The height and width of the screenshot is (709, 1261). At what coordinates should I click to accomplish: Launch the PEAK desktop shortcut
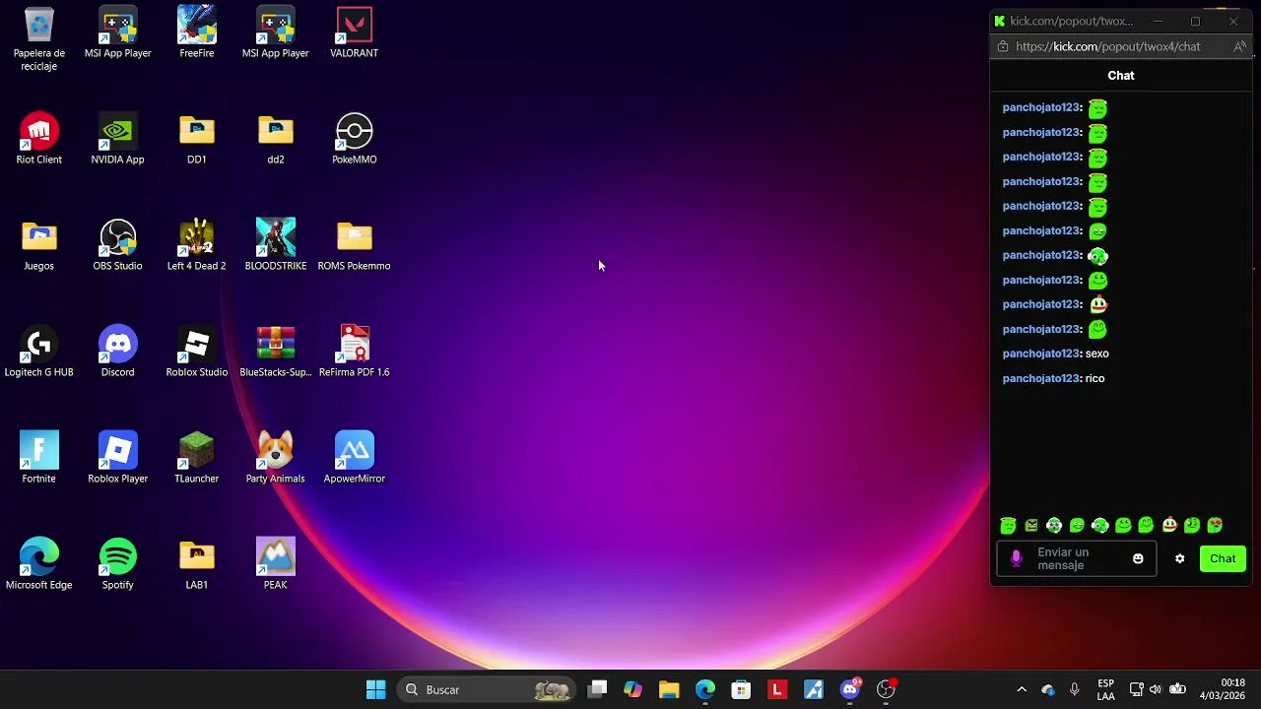[275, 564]
